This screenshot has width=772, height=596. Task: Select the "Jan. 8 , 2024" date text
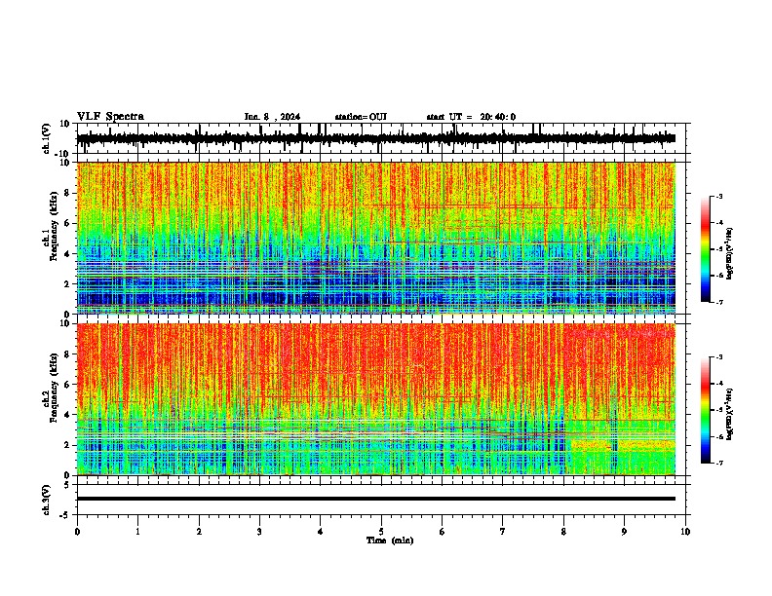point(272,117)
